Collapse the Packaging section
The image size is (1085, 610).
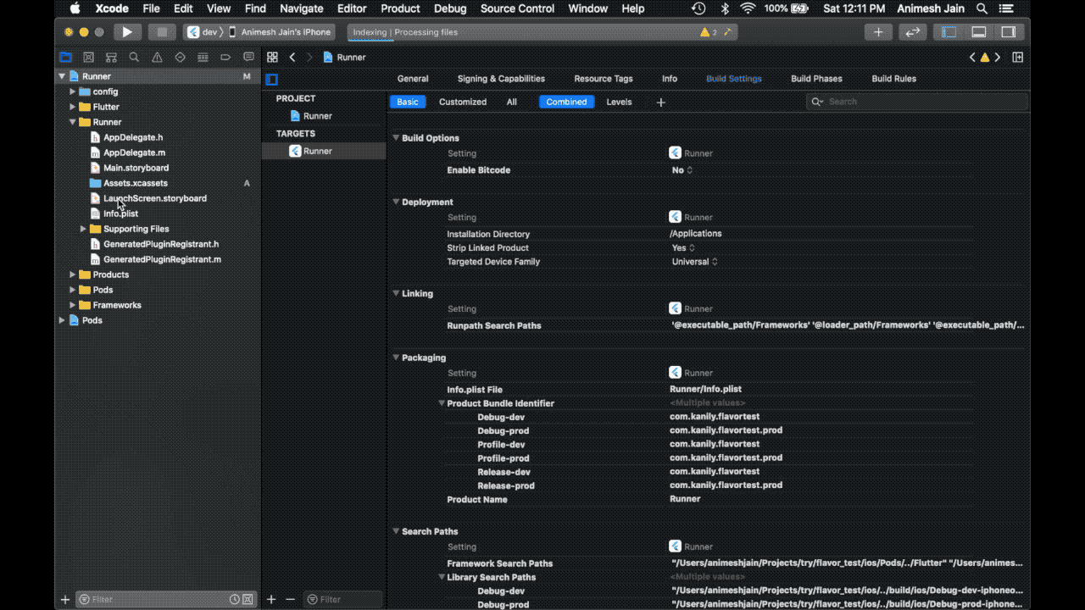pos(396,358)
